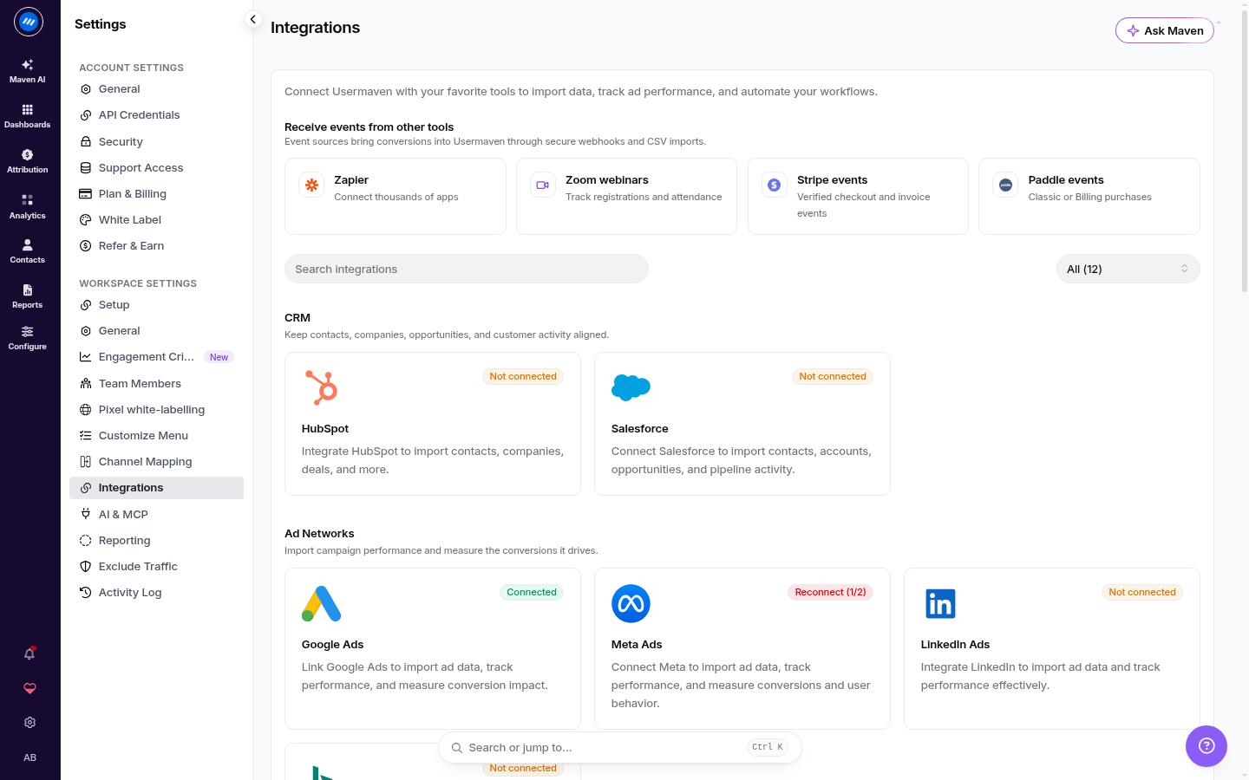Click LinkedIn Ads' Not connected badge
The image size is (1249, 780).
pos(1142,592)
